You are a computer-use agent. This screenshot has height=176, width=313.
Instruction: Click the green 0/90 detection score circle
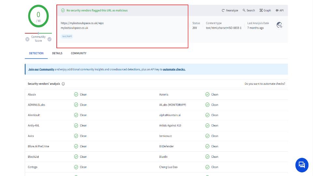tap(38, 16)
